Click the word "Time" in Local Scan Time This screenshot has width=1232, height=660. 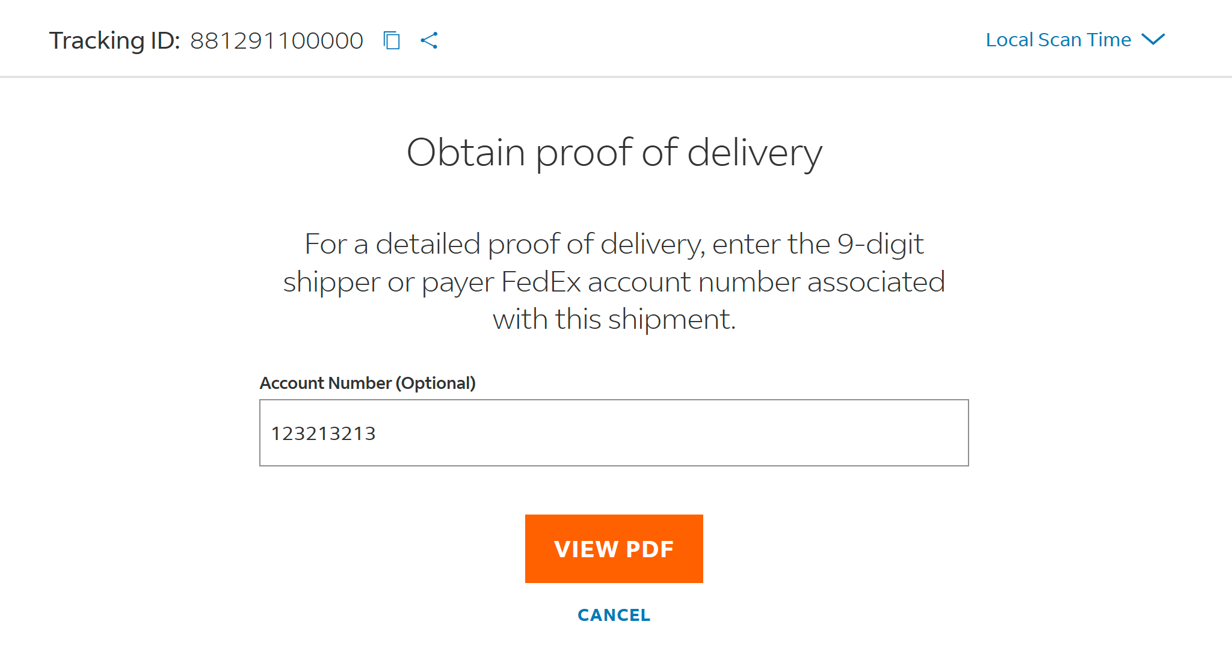click(1109, 40)
